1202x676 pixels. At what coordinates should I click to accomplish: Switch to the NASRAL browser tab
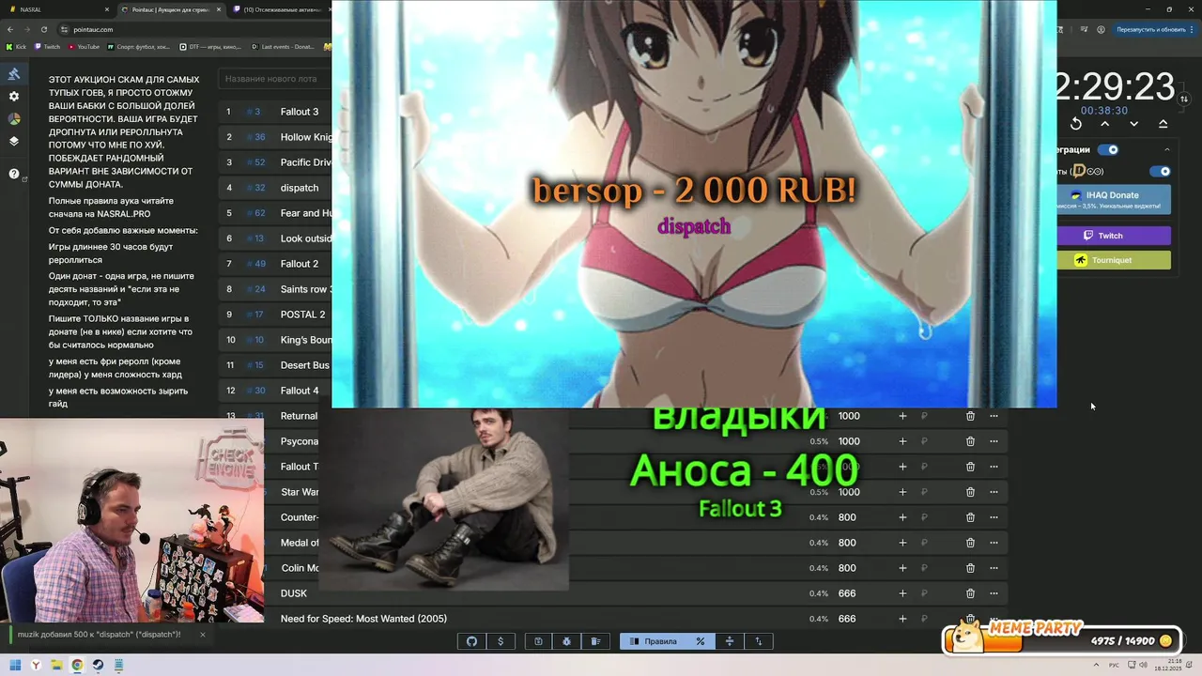57,9
